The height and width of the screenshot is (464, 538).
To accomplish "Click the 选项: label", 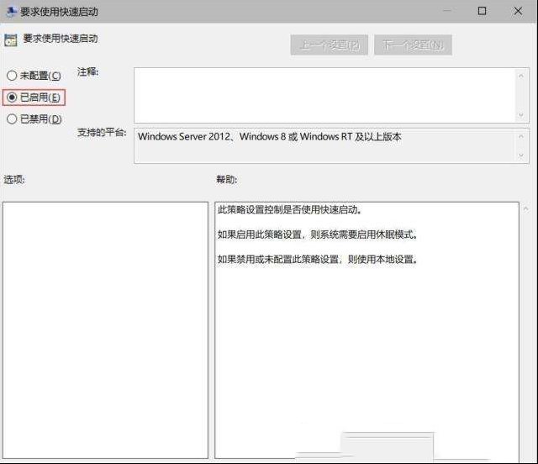I will [x=14, y=179].
